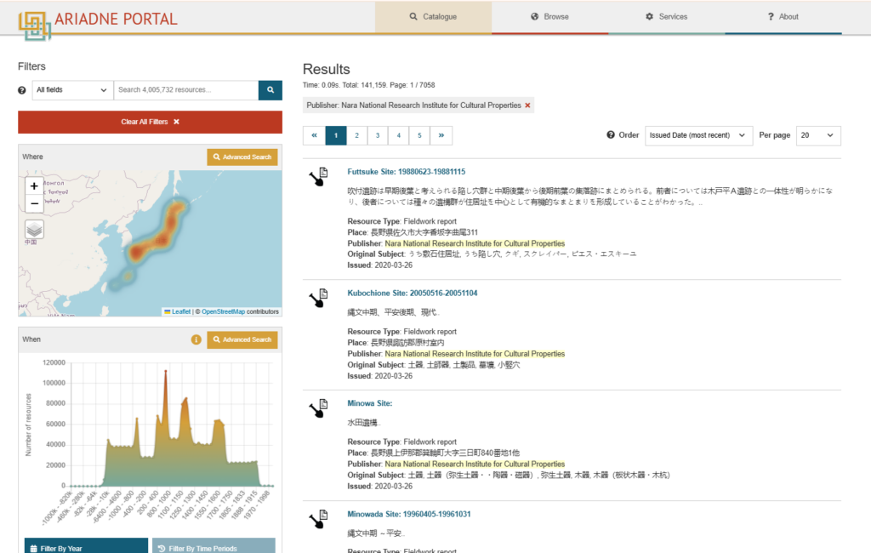Image resolution: width=871 pixels, height=553 pixels.
Task: Select results page 1
Action: (335, 135)
